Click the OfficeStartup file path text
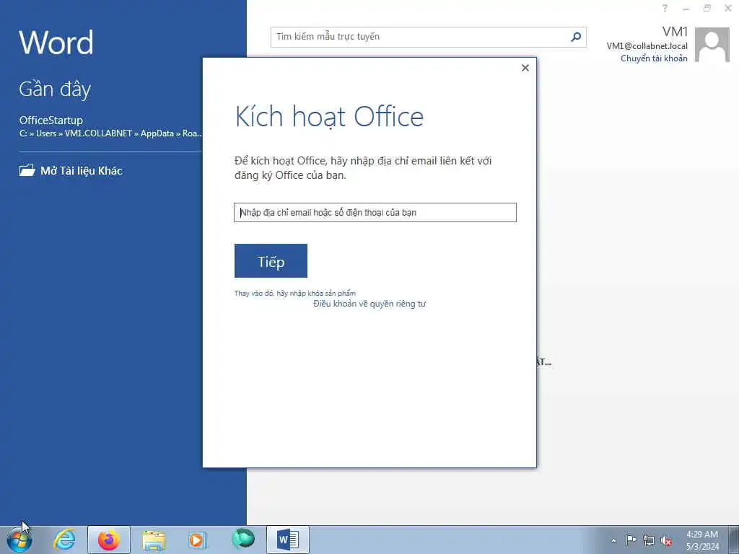Screen dimensions: 739x554 coord(110,133)
